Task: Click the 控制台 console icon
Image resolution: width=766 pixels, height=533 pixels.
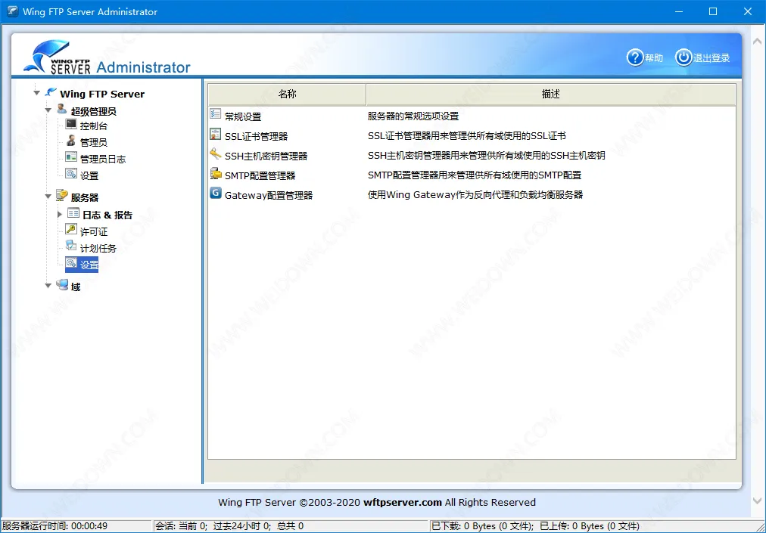Action: click(71, 125)
